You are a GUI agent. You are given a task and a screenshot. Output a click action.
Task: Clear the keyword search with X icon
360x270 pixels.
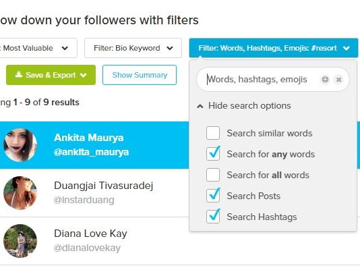[x=338, y=80]
